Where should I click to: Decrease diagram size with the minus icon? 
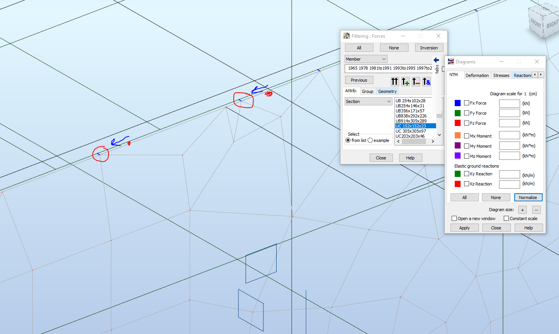536,210
